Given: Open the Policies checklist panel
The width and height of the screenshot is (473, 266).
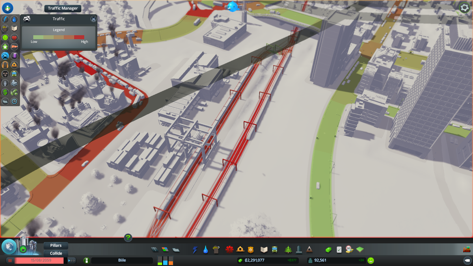Looking at the screenshot, I should [x=339, y=249].
